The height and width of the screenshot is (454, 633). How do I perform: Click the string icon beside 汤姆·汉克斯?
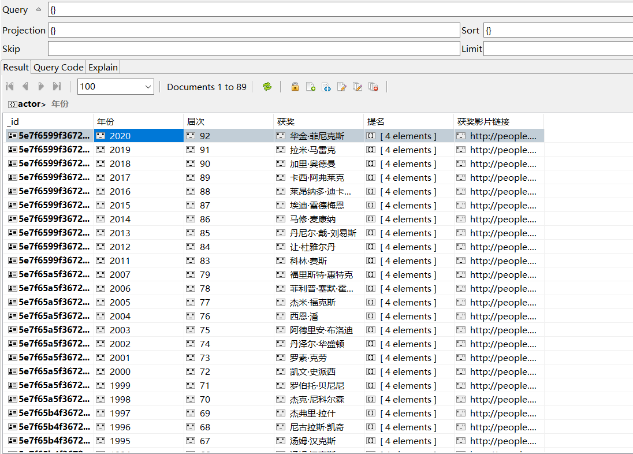tap(281, 441)
